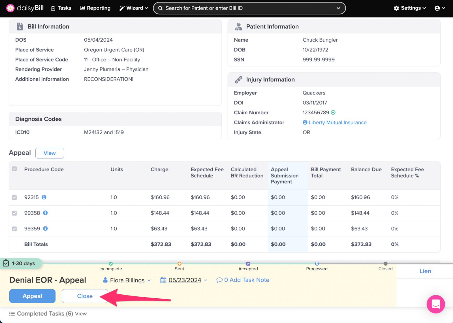Viewport: 453px width, 323px height.
Task: Open info icon next to procedure 99359
Action: click(45, 228)
